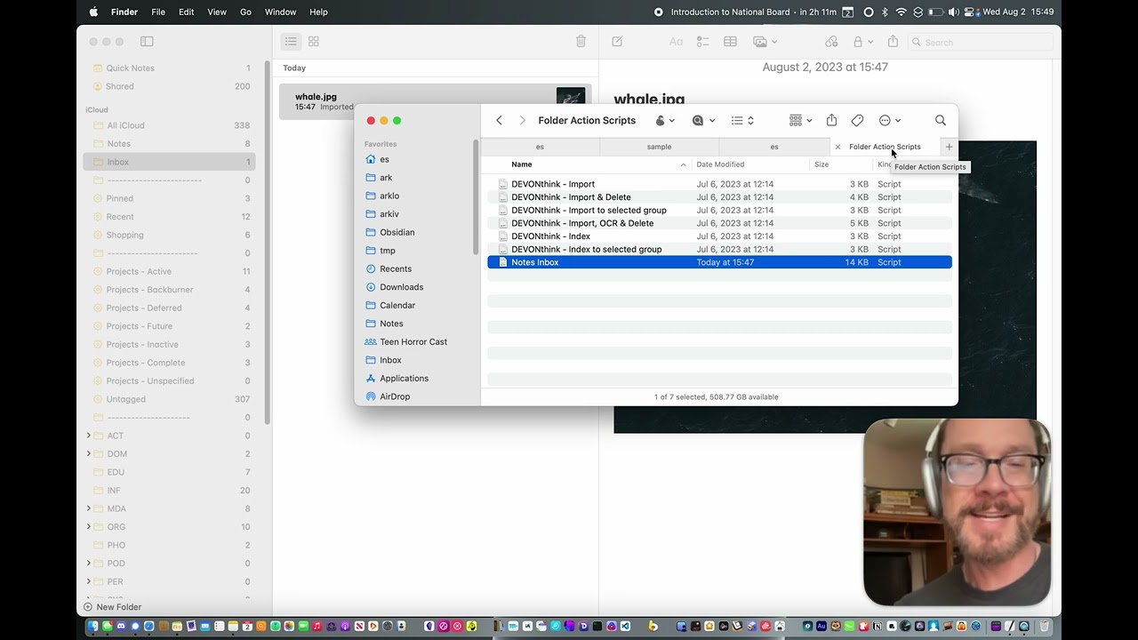Open the Finder Share button

(831, 120)
